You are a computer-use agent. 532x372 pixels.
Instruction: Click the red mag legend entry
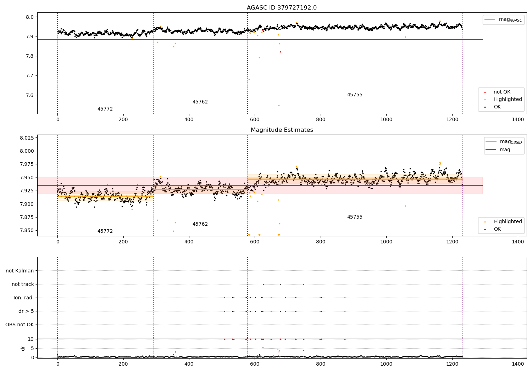click(x=498, y=150)
